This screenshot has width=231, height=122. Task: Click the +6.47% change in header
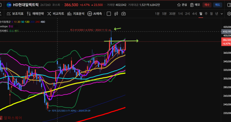[85, 5]
